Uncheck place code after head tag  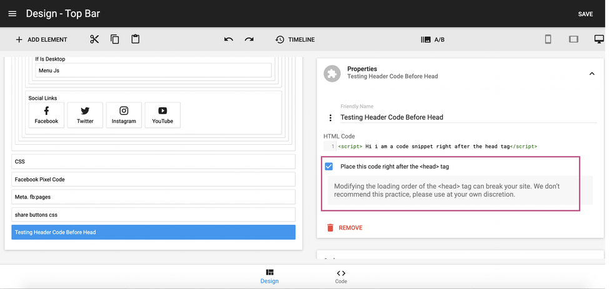(x=329, y=167)
